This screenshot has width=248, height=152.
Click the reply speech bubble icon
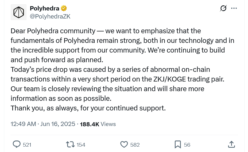(17, 144)
